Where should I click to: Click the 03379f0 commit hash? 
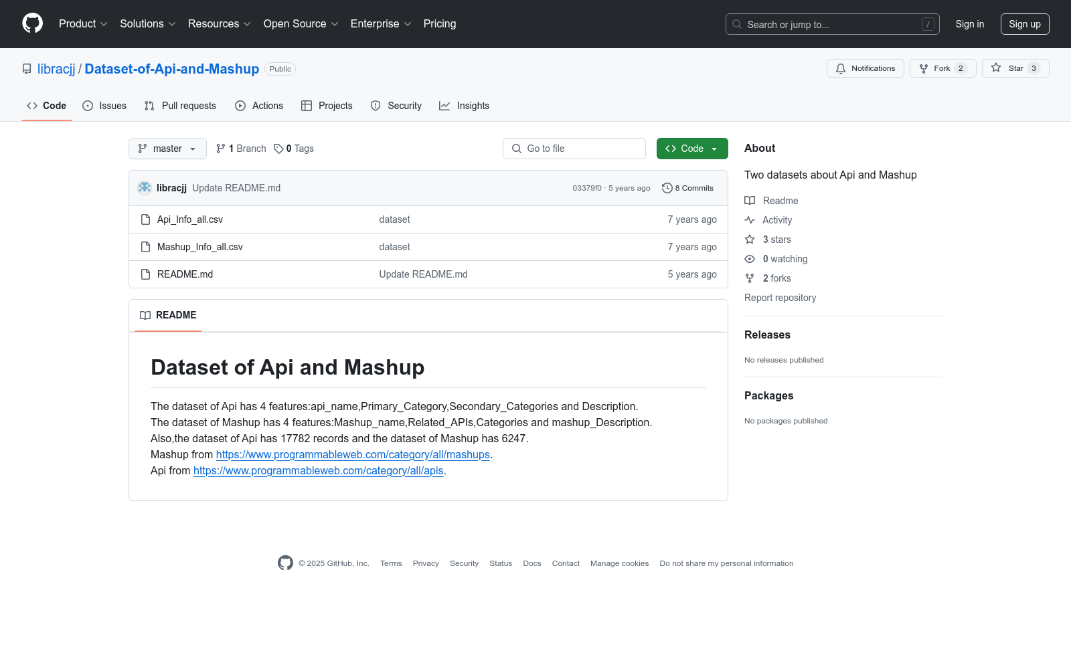click(x=587, y=188)
